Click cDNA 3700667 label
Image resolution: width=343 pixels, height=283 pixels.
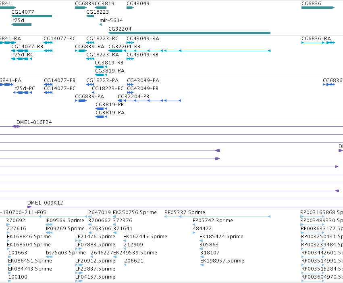(100, 221)
